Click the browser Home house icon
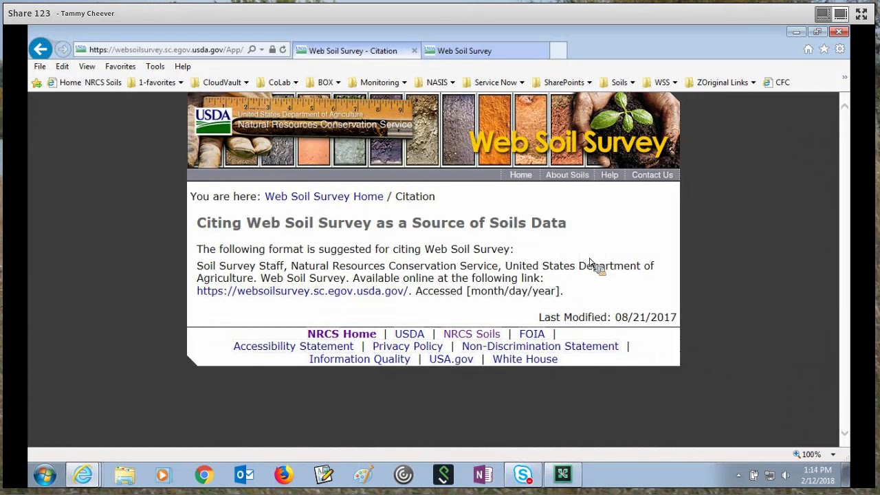Viewport: 880px width, 495px height. (808, 49)
